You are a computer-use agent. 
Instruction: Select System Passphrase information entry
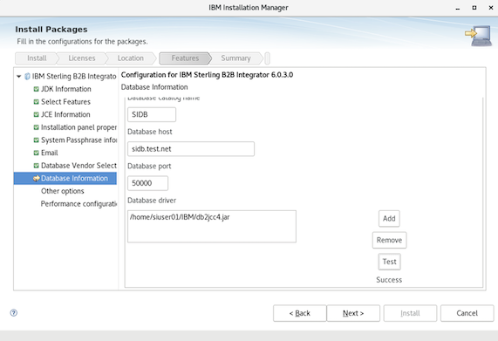click(78, 140)
